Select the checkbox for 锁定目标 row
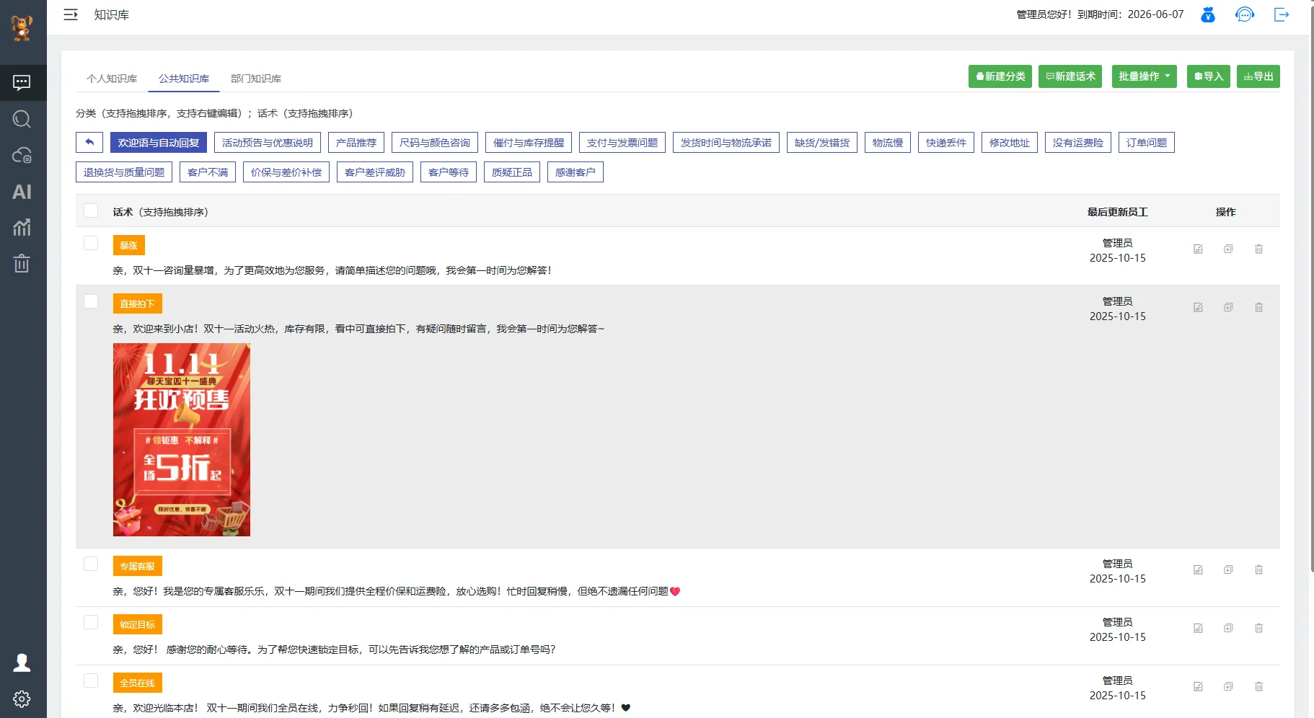Image resolution: width=1314 pixels, height=718 pixels. 91,622
